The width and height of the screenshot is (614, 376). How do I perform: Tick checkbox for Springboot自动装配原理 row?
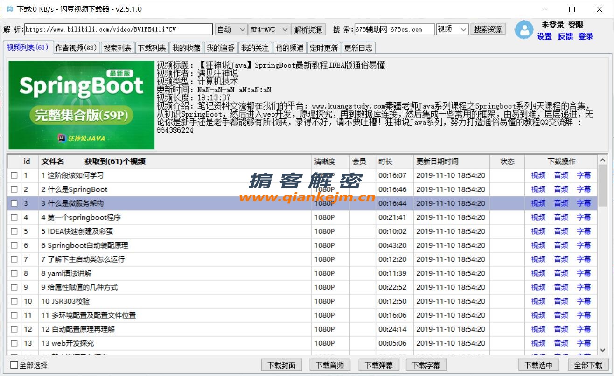14,245
